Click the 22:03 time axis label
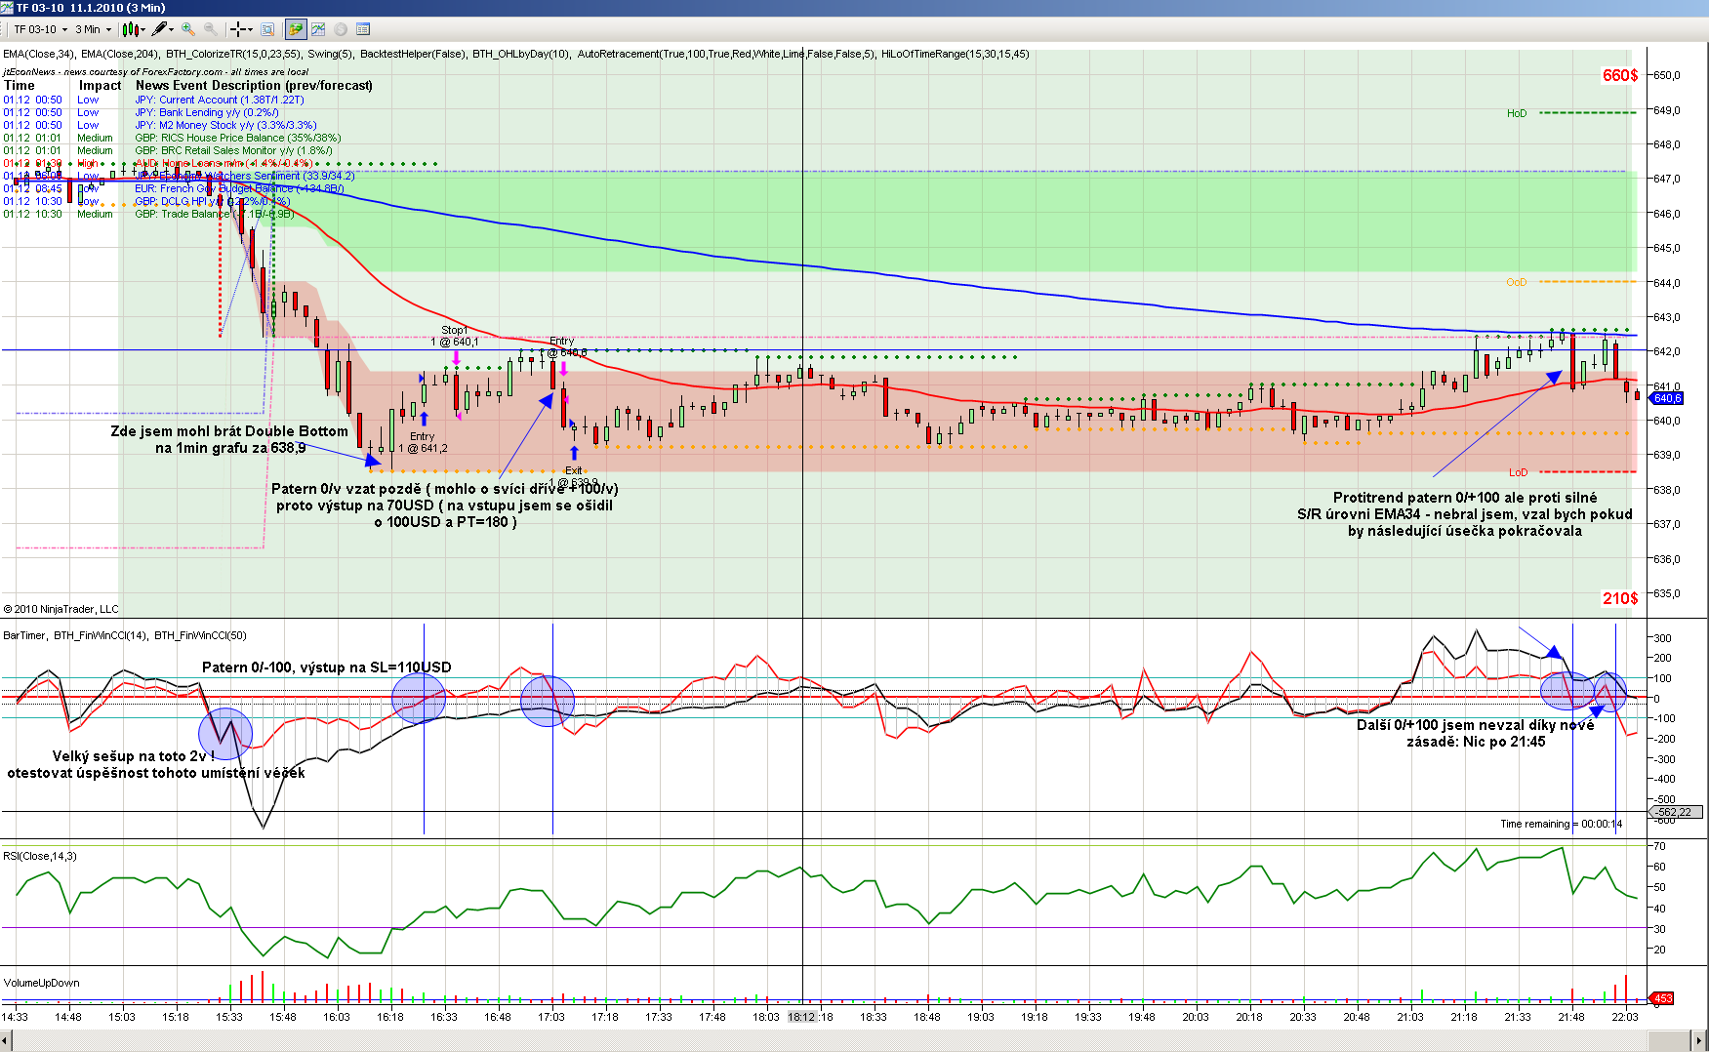1709x1052 pixels. point(1625,1017)
